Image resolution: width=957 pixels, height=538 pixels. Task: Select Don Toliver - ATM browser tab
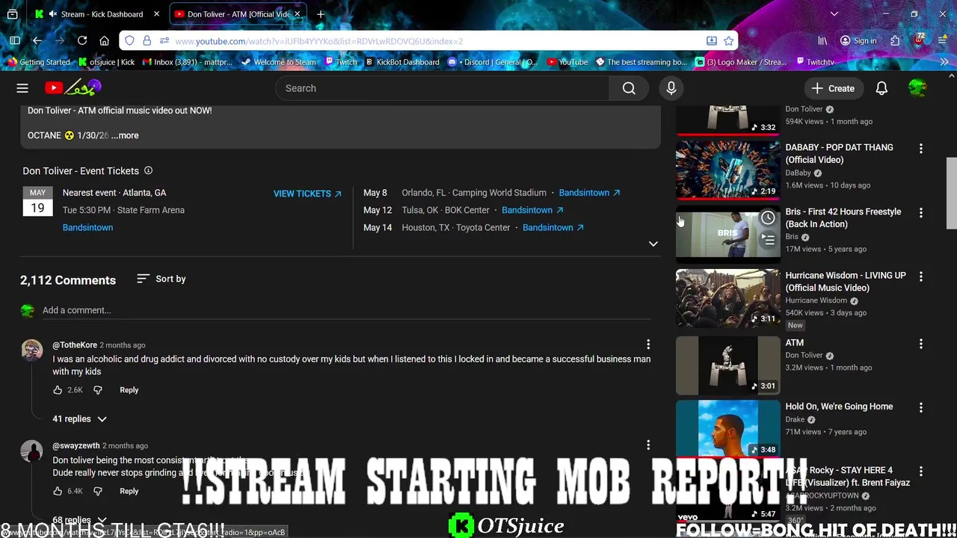click(238, 14)
